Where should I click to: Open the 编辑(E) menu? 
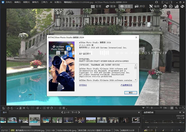[18, 2]
